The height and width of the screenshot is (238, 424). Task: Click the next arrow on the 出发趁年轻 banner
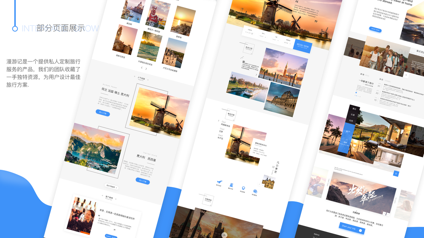[x=388, y=214]
